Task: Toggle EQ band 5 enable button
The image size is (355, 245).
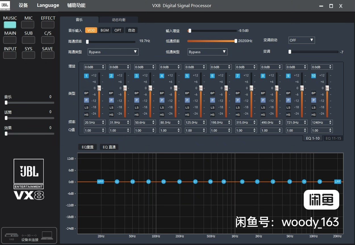Action: (x=187, y=76)
